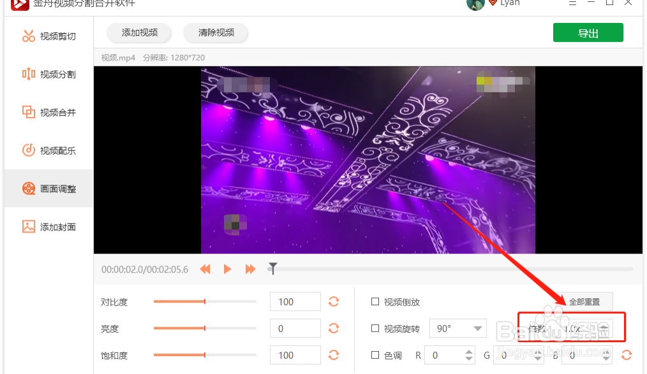Image resolution: width=647 pixels, height=374 pixels.
Task: Click the 倍数 speed spinner arrows
Action: coord(604,328)
